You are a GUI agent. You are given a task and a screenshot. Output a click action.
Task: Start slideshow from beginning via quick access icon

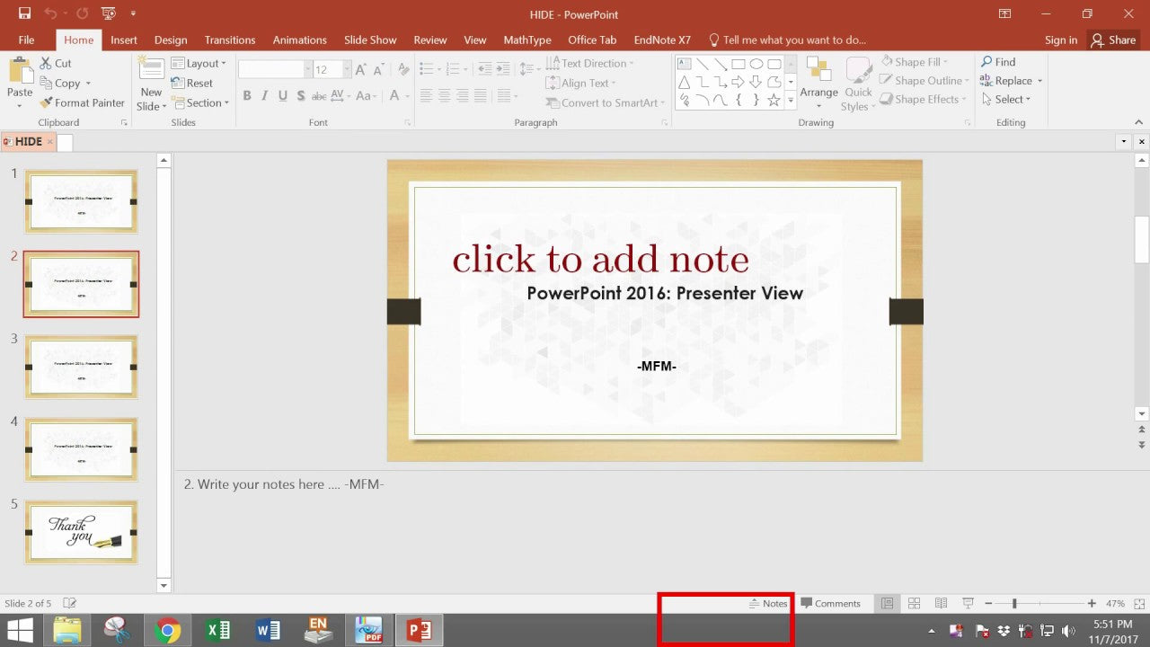coord(108,13)
